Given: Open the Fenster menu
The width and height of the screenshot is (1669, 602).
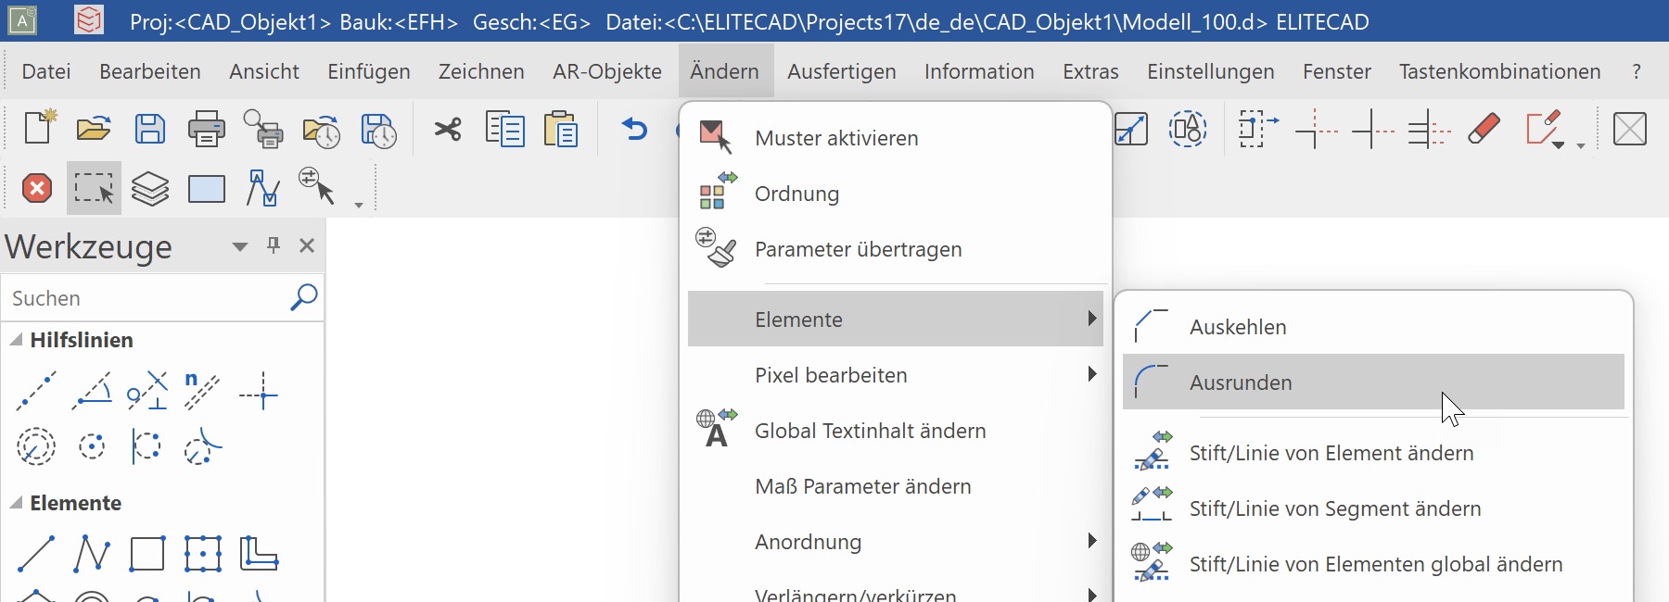Looking at the screenshot, I should click(1337, 71).
